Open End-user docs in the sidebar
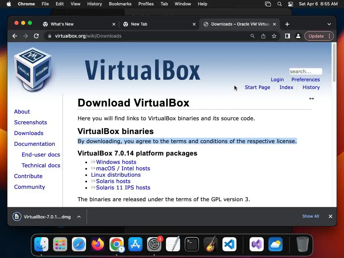Image resolution: width=344 pixels, height=258 pixels. (41, 155)
